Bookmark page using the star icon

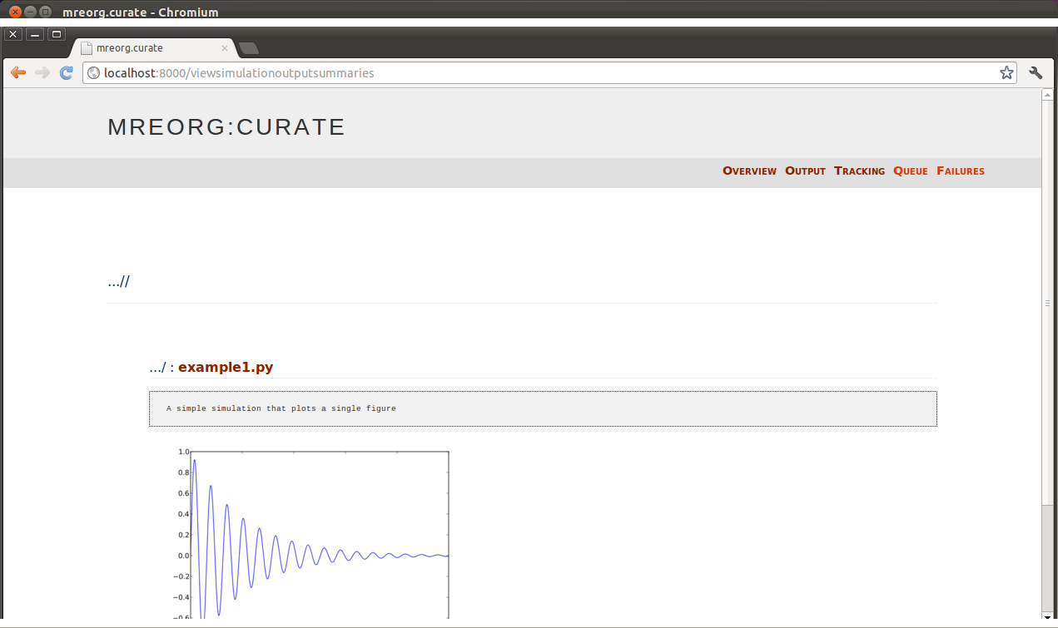click(1006, 73)
